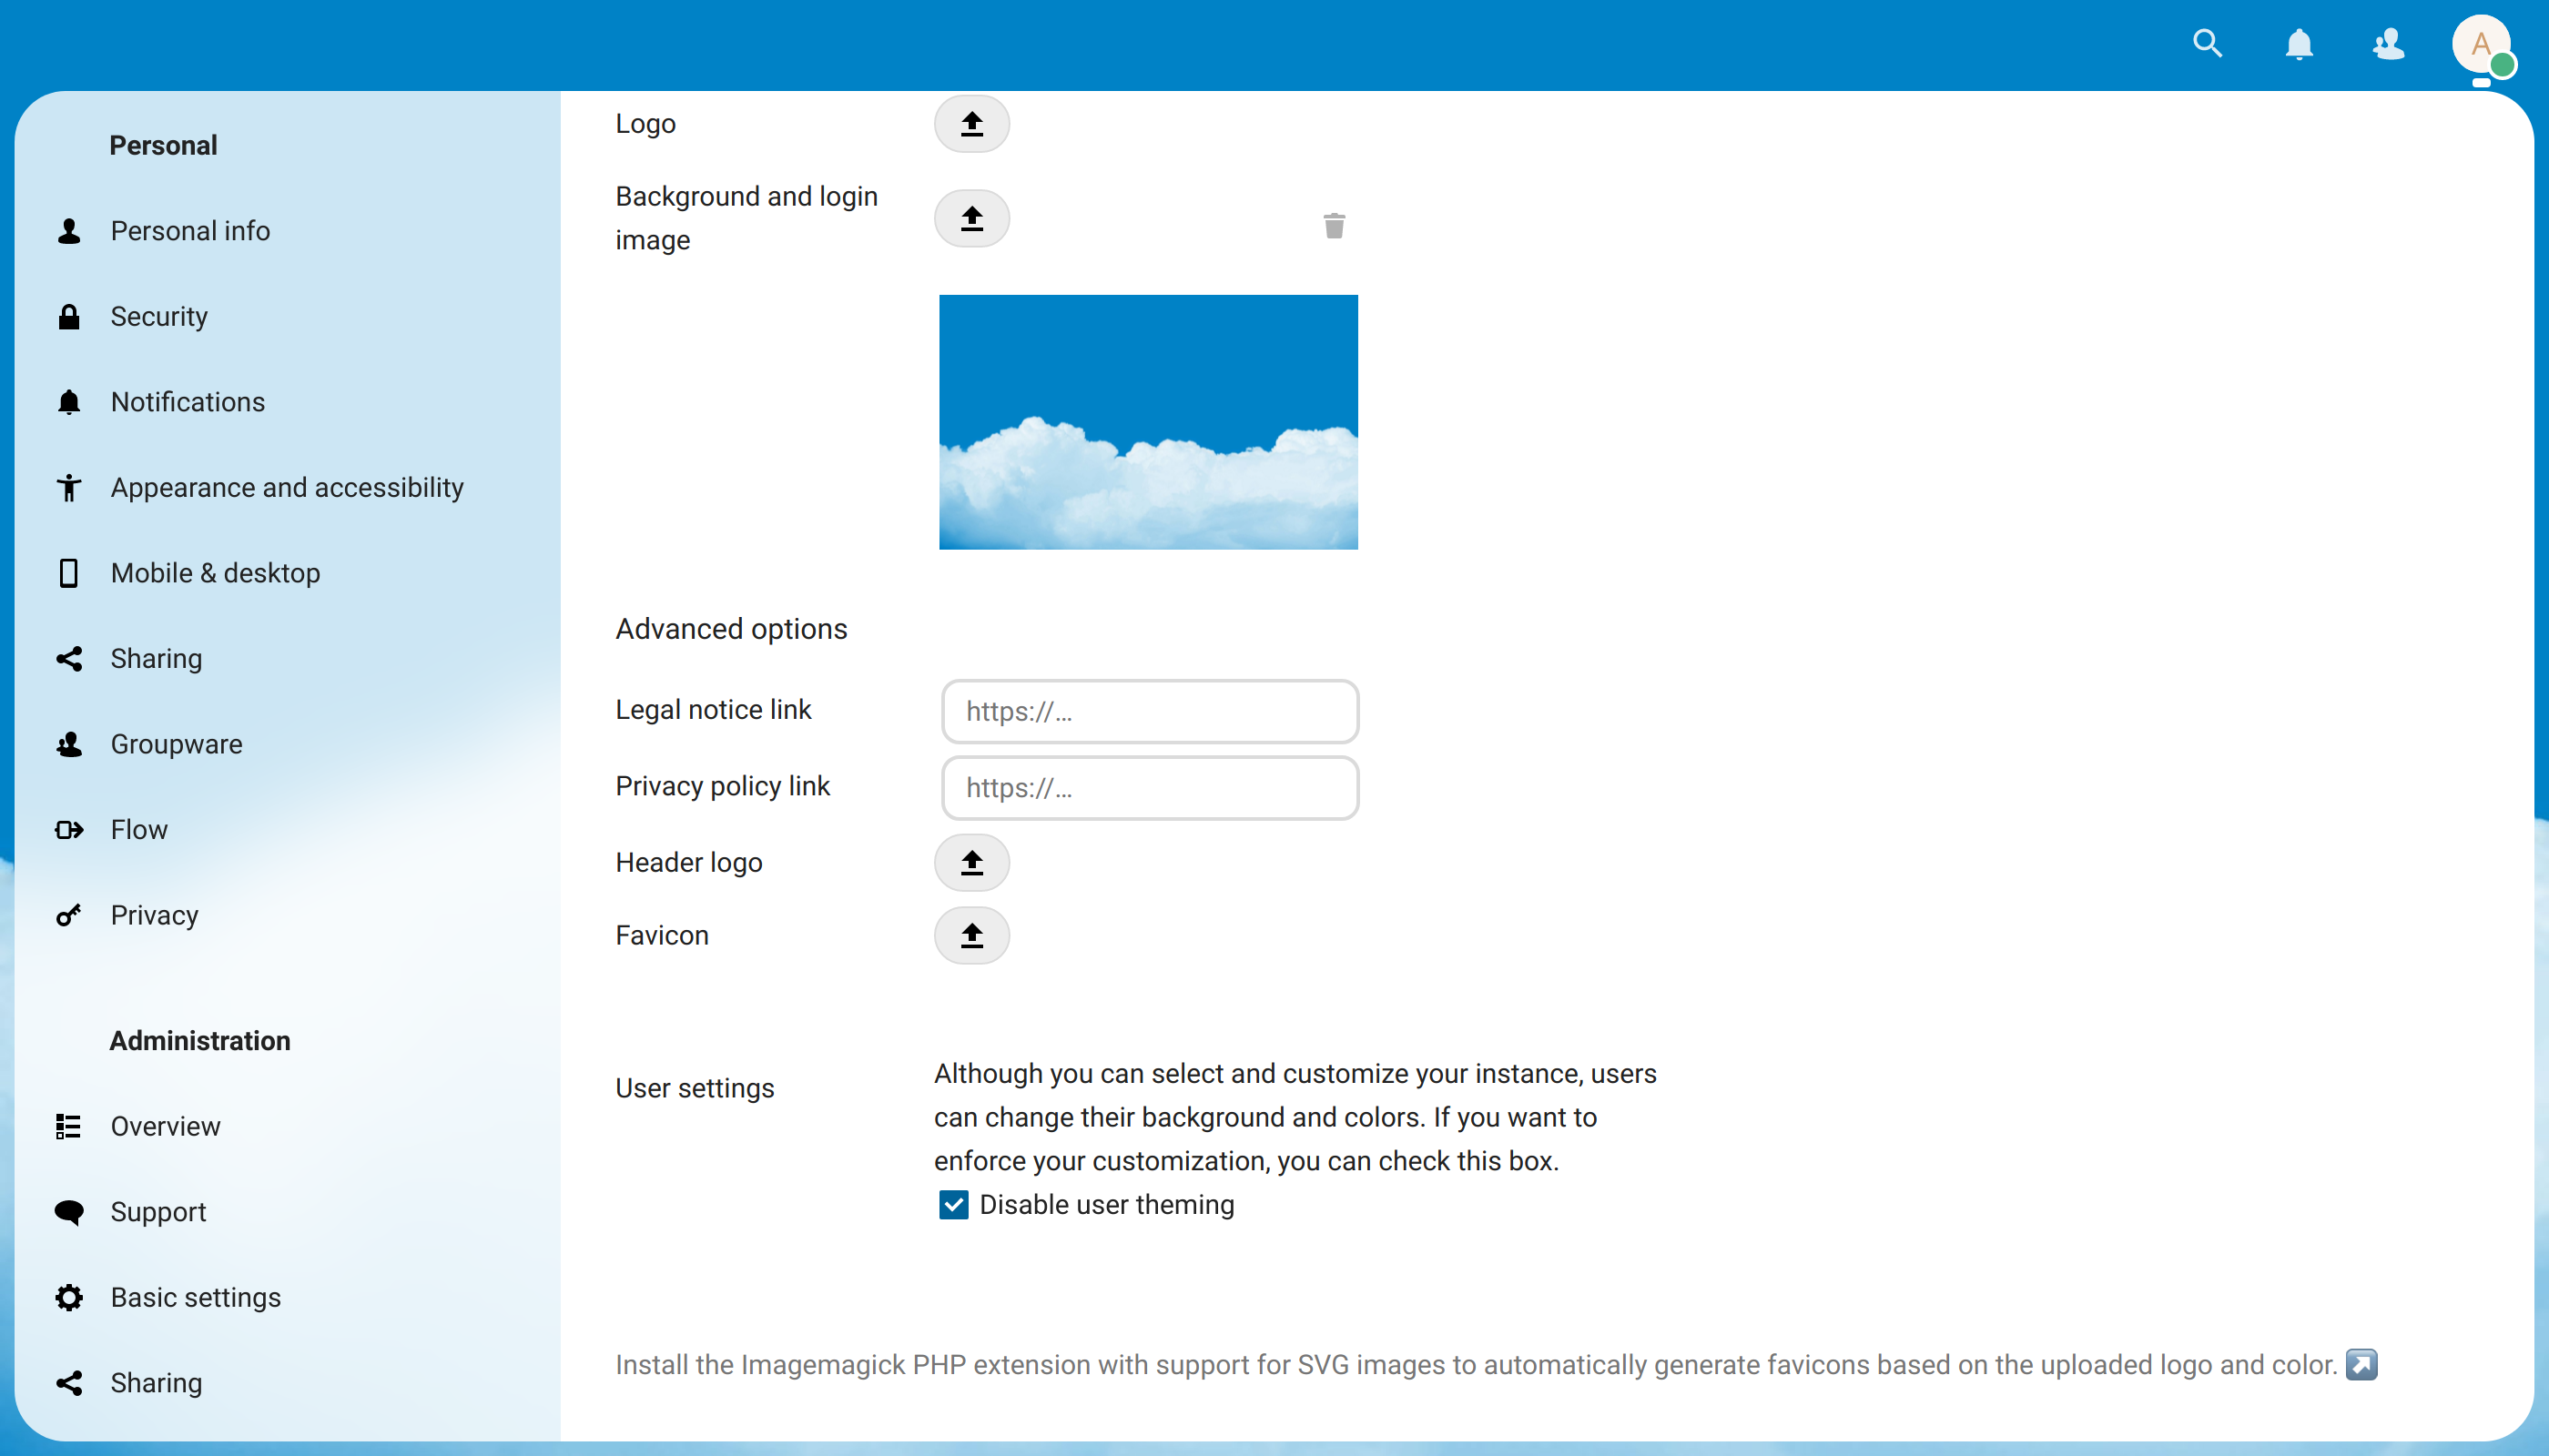2549x1456 pixels.
Task: Navigate to Mobile & desktop settings
Action: pos(215,573)
